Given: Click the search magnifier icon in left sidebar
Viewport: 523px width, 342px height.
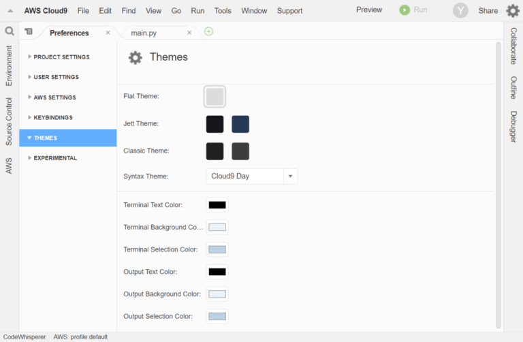Looking at the screenshot, I should [x=10, y=31].
